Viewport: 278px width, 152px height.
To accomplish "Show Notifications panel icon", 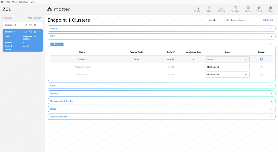I will [x=235, y=9].
